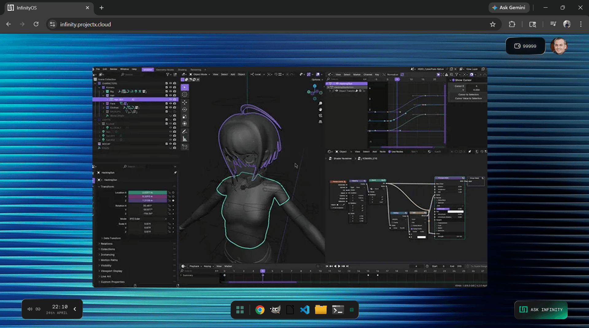Toggle Show Cursor checkbox in graph editor
The width and height of the screenshot is (589, 328).
tap(454, 80)
